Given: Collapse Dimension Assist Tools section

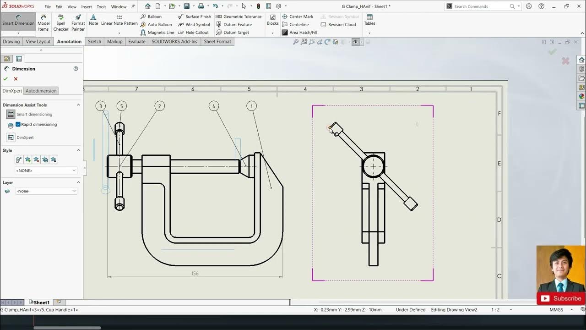Looking at the screenshot, I should 78,105.
